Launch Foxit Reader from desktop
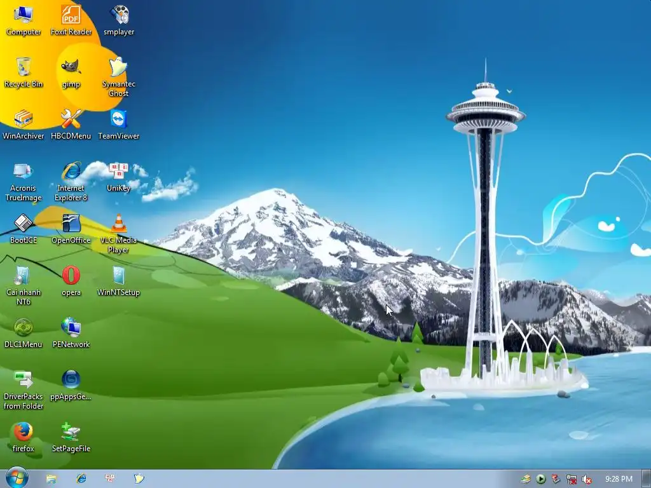651x488 pixels. pos(71,20)
